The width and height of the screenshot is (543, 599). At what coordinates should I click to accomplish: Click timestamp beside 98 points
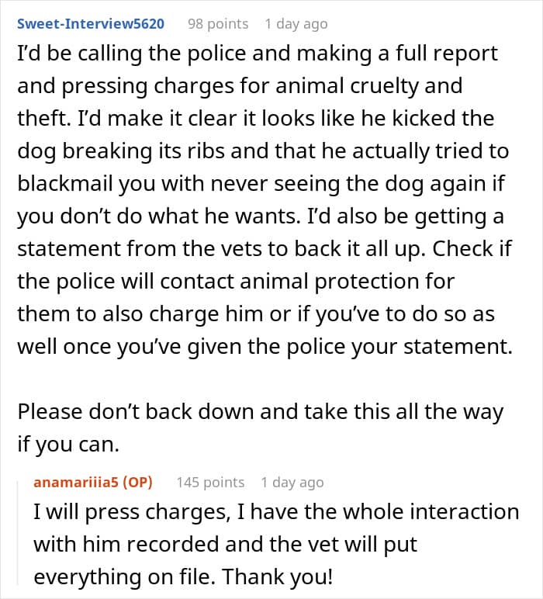point(296,24)
